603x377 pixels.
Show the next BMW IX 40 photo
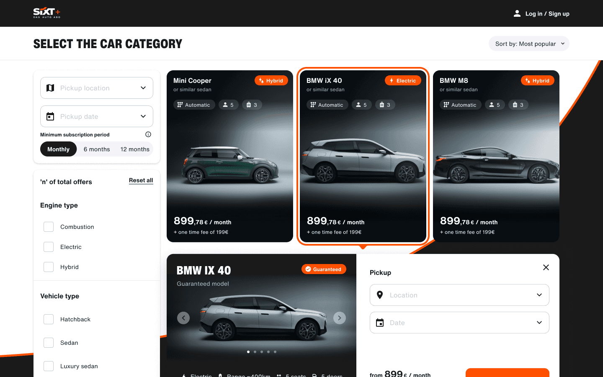(x=340, y=318)
